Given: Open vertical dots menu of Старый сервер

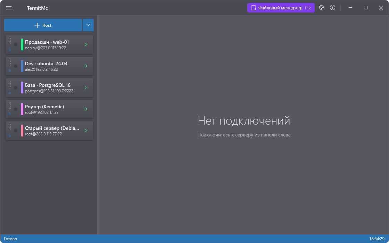Looking at the screenshot, I should 10,127.
